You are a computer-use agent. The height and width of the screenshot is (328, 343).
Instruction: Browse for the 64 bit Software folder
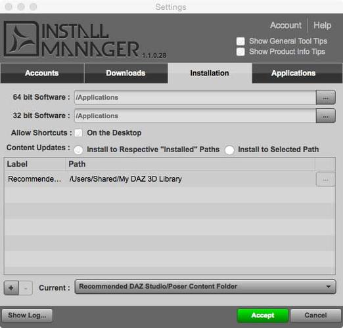click(x=325, y=98)
